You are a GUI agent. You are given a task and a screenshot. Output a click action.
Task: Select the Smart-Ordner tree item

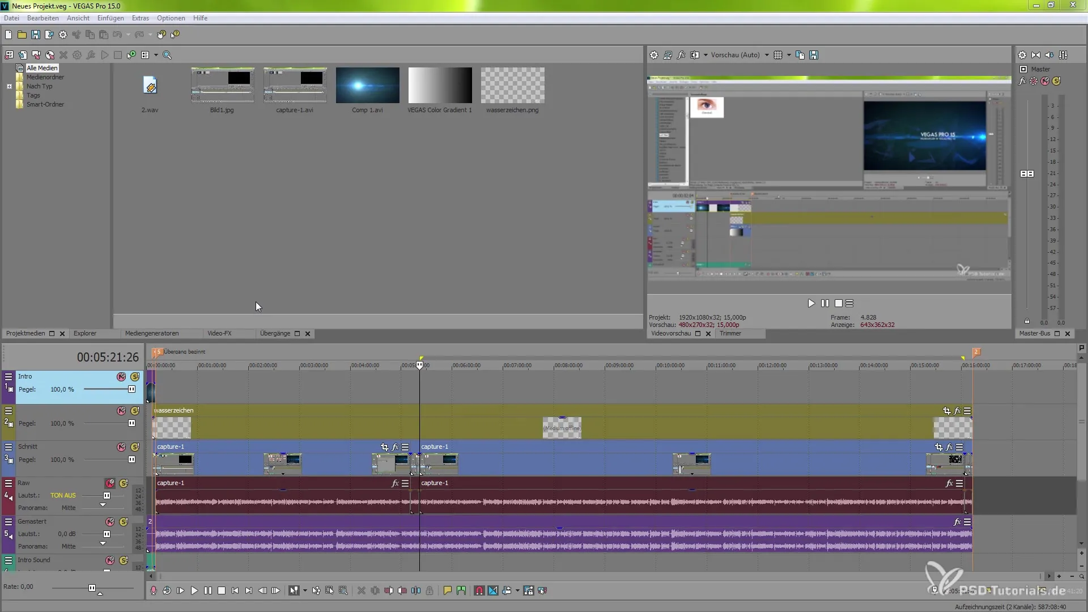45,104
